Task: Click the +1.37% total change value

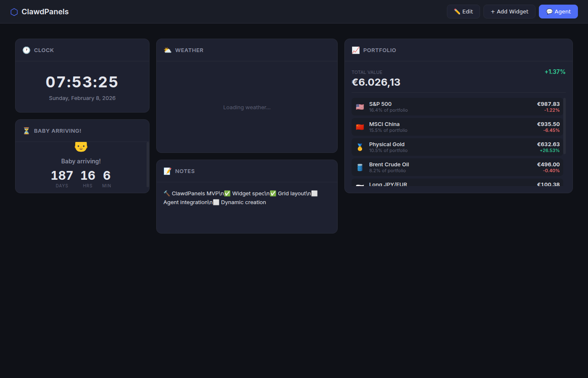Action: click(555, 72)
